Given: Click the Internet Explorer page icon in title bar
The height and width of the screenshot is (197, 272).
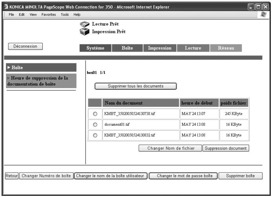Looking at the screenshot, I should coord(6,7).
